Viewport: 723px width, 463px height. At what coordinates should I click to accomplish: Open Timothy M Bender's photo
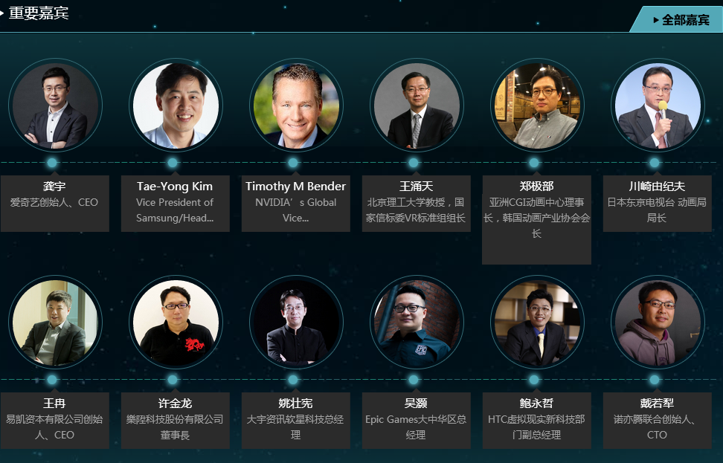point(296,106)
